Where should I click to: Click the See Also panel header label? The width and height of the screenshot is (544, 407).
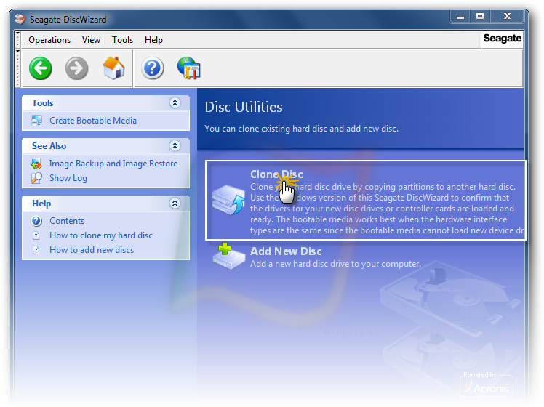click(x=49, y=146)
